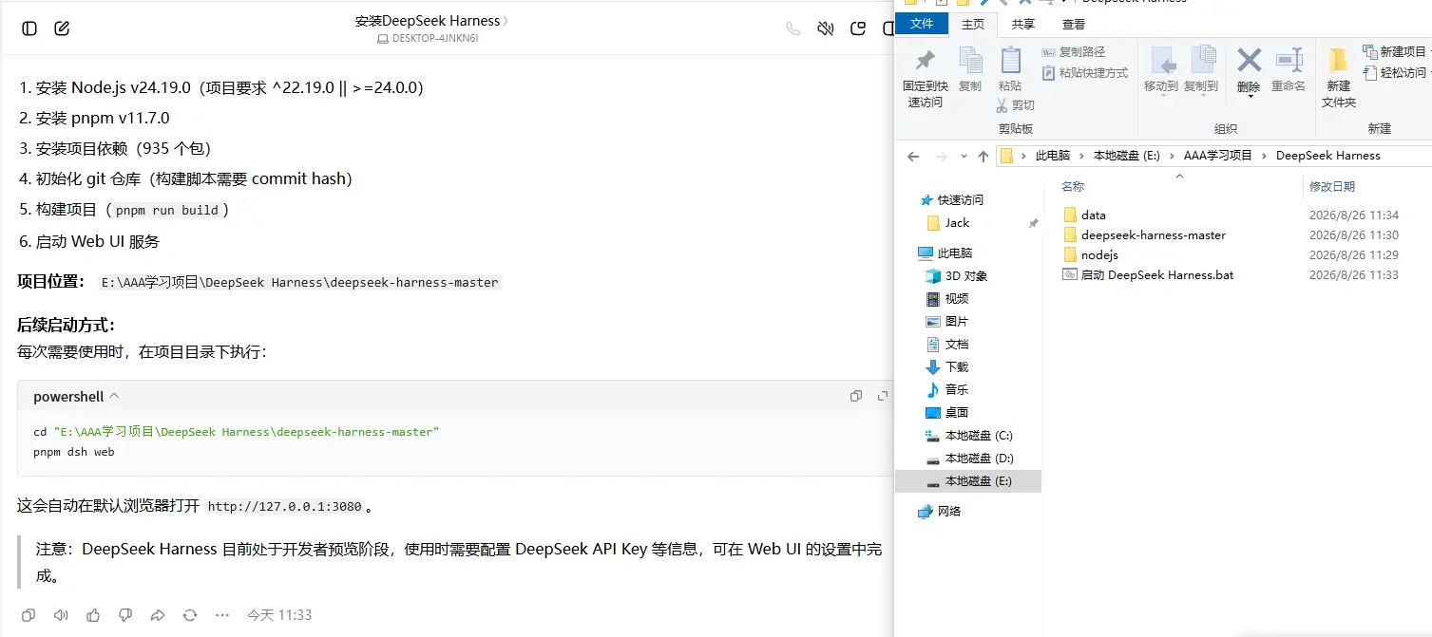The height and width of the screenshot is (637, 1432).
Task: Sort by the 名称 column header
Action: point(1073,187)
